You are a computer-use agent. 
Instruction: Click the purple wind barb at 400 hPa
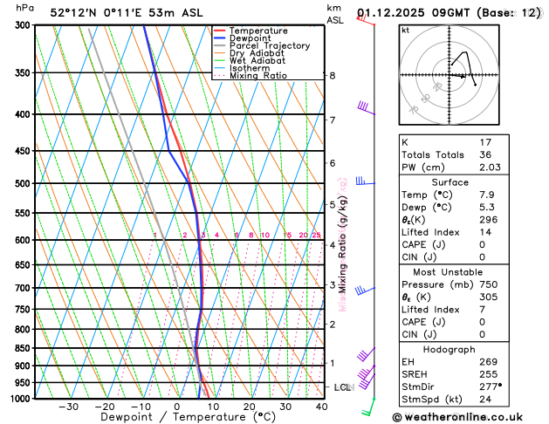366,108
